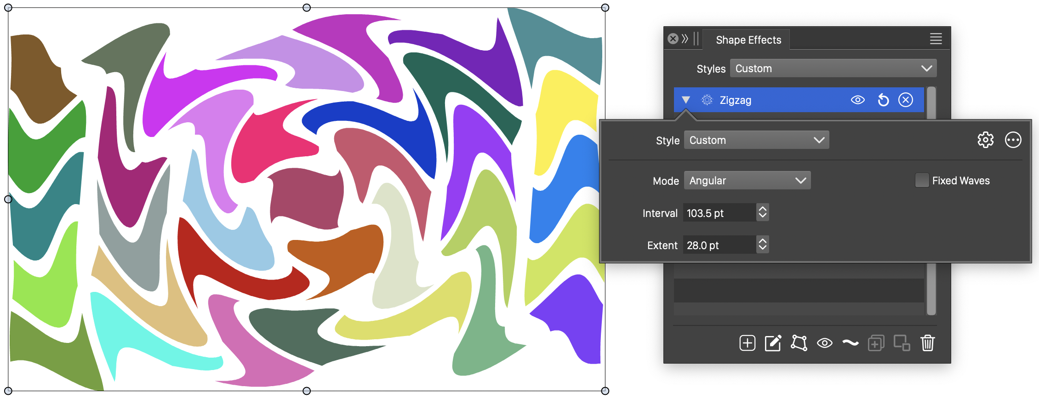Collapse the Zigzag disclosure triangle

tap(686, 100)
